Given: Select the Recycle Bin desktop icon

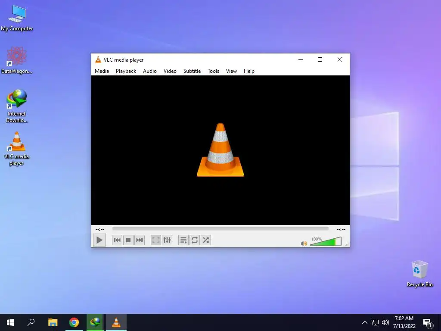Looking at the screenshot, I should [419, 274].
